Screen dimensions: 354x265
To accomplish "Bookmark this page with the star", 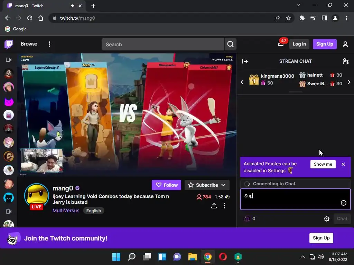I will point(288,18).
